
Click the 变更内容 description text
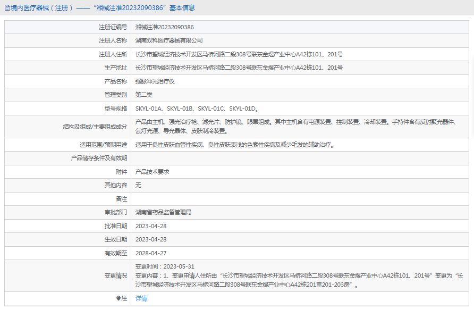(299, 280)
